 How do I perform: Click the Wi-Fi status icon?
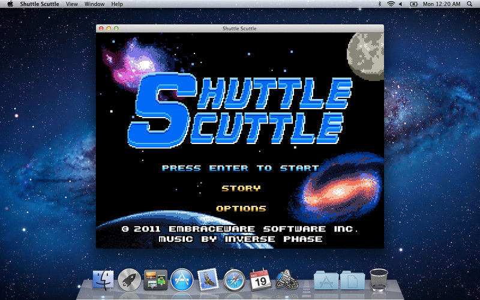coord(391,4)
